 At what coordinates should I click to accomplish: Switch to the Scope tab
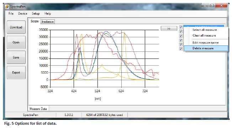(x=35, y=21)
